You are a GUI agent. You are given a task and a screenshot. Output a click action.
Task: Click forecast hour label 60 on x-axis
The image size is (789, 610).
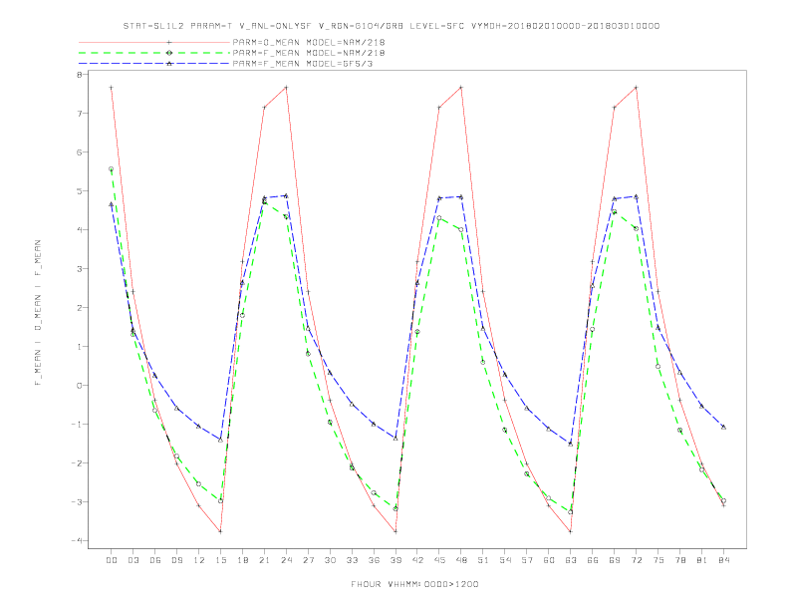(549, 560)
